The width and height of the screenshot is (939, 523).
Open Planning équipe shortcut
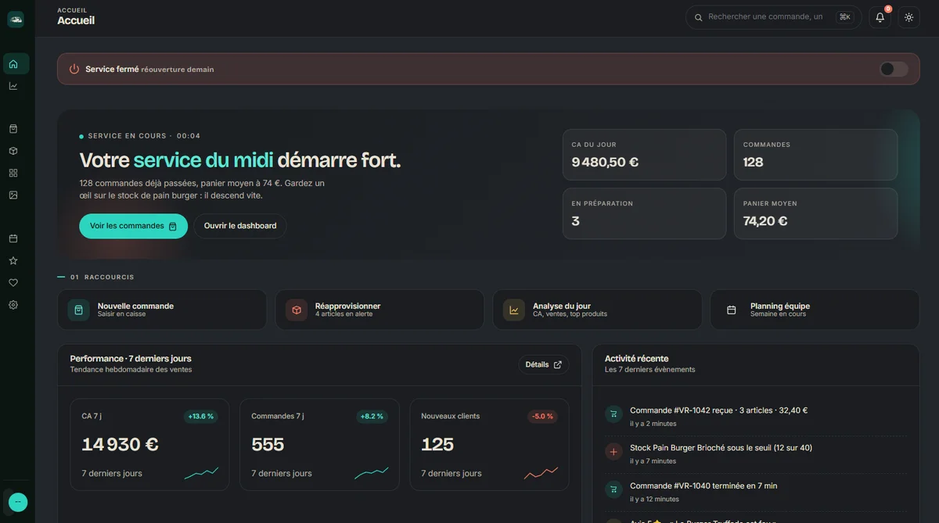click(x=815, y=310)
